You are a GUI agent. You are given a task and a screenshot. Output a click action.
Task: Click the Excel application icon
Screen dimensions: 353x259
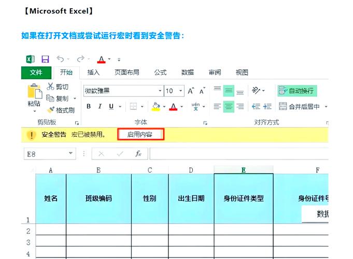31,59
